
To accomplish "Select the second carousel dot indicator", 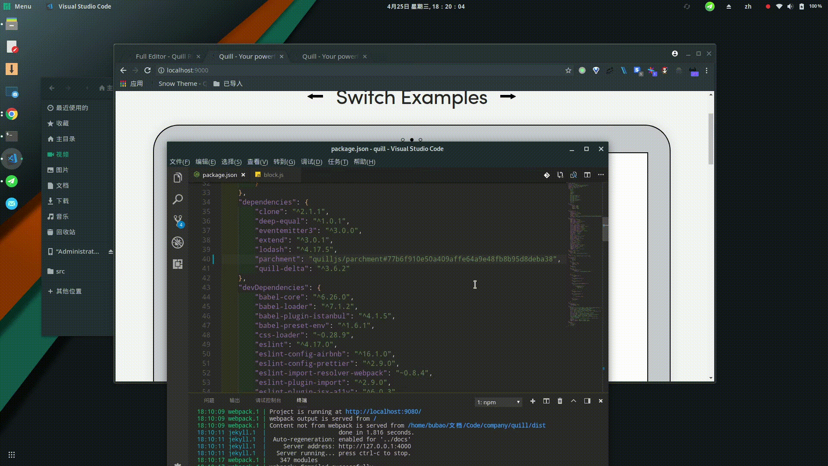I will 412,140.
